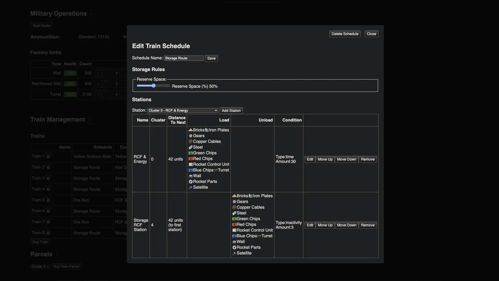Click the Steel icon in Unload list
499x281 pixels.
[234, 213]
